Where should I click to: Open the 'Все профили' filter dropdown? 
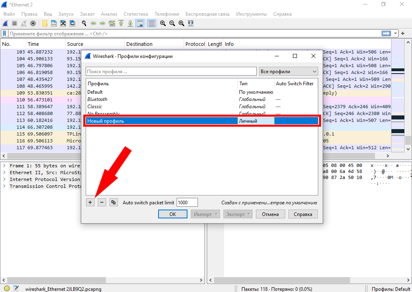288,72
